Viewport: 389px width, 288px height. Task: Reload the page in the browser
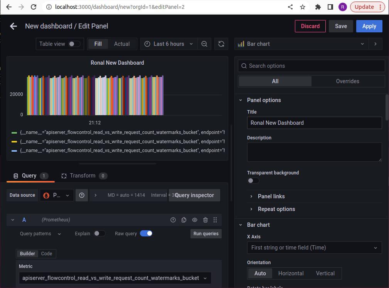(34, 7)
